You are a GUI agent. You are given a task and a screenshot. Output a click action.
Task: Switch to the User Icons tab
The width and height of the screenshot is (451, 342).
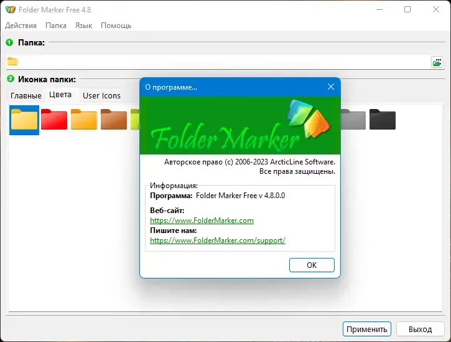[101, 96]
